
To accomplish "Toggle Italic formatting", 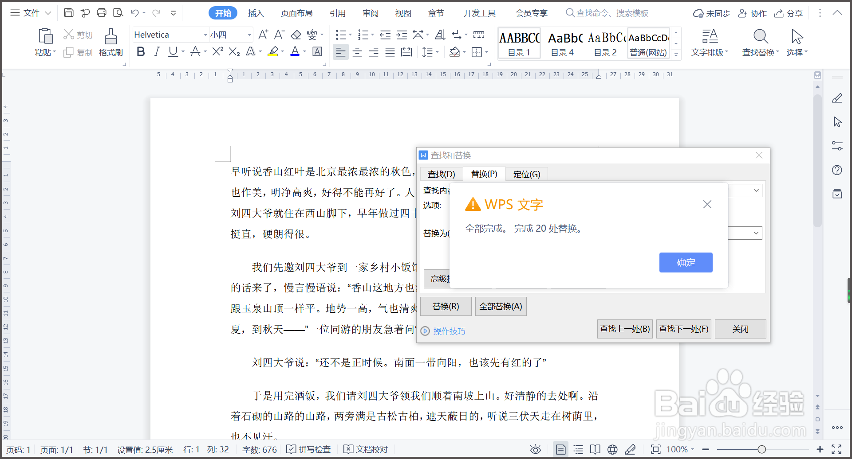I will (x=156, y=52).
